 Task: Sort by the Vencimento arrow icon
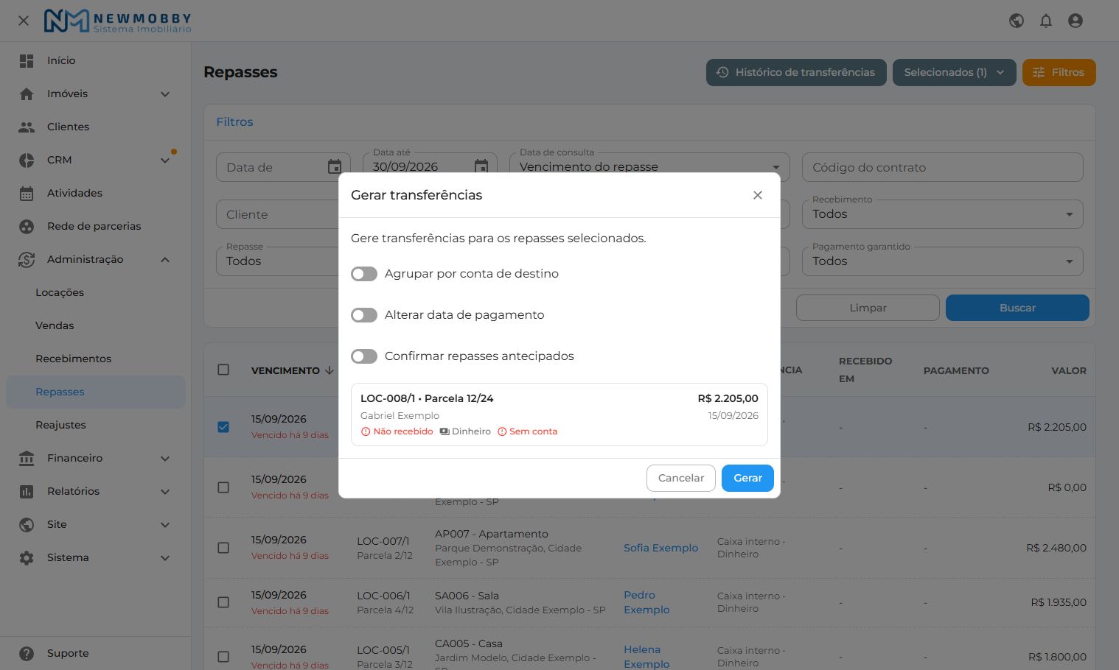(330, 370)
